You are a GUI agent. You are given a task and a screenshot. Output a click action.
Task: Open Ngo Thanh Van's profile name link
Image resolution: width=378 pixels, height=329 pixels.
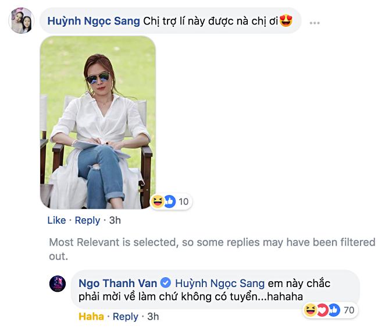pyautogui.click(x=117, y=284)
